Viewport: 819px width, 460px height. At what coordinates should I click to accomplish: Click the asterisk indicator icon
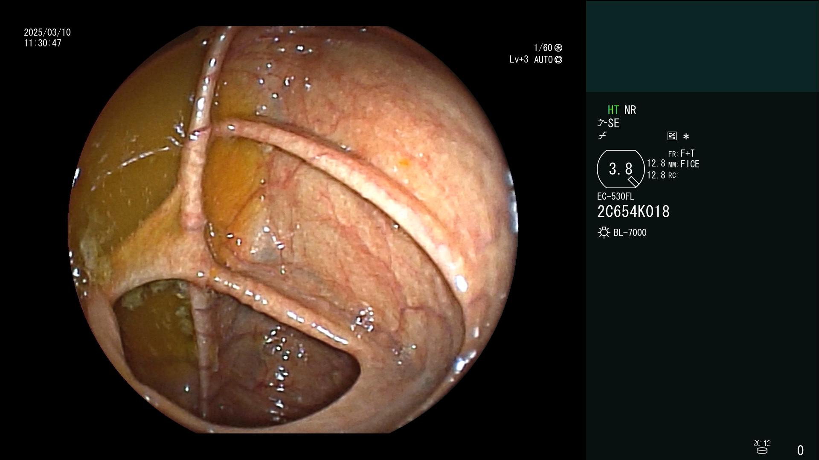click(686, 137)
